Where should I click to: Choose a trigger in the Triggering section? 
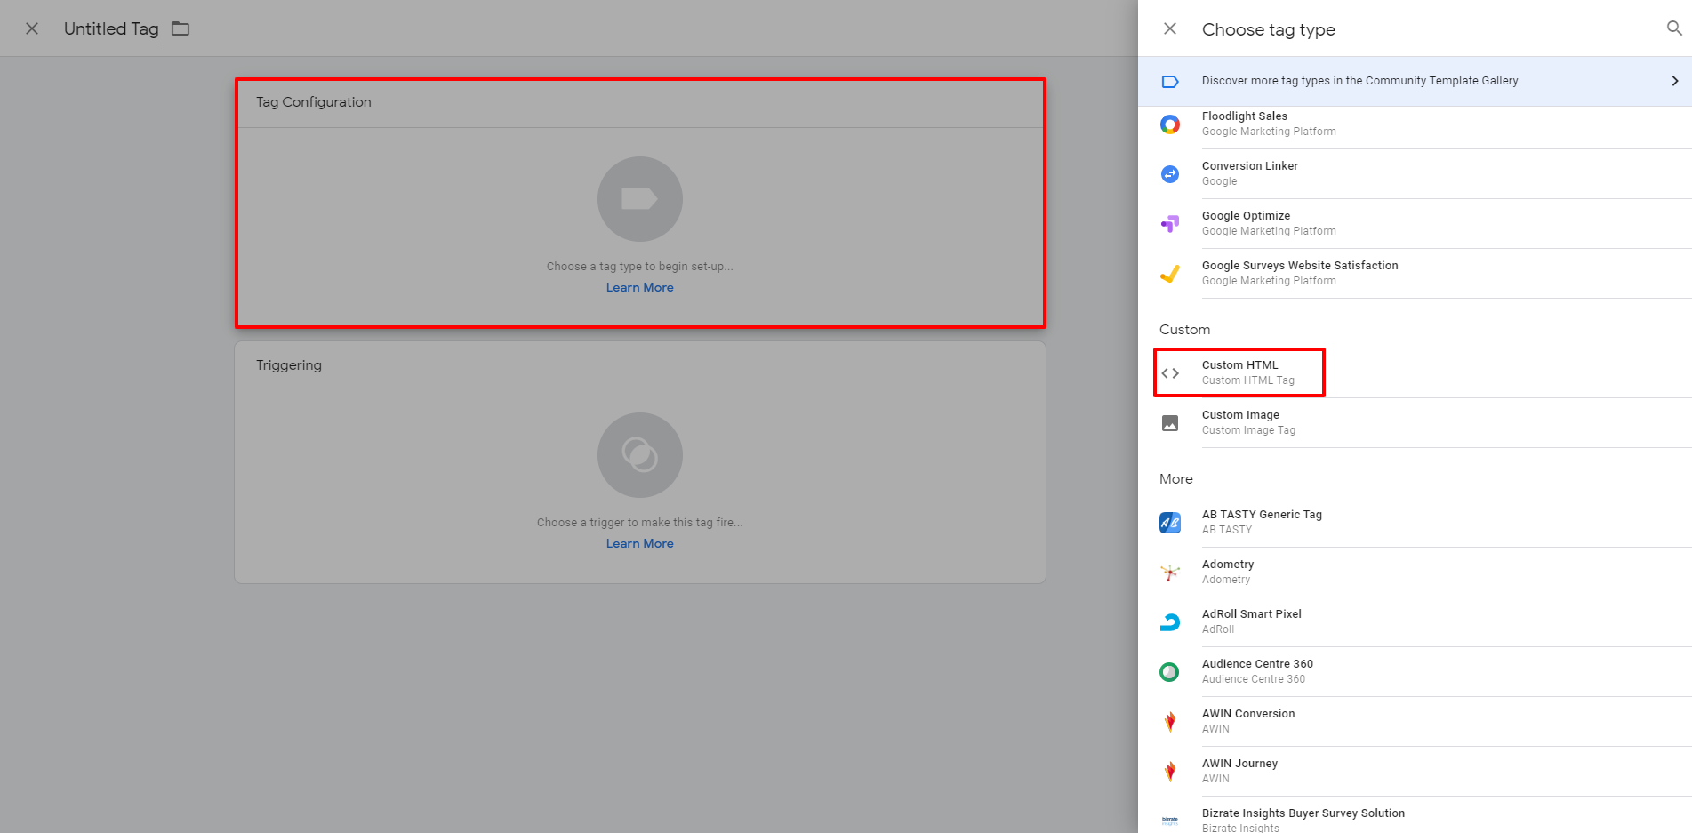click(x=639, y=454)
